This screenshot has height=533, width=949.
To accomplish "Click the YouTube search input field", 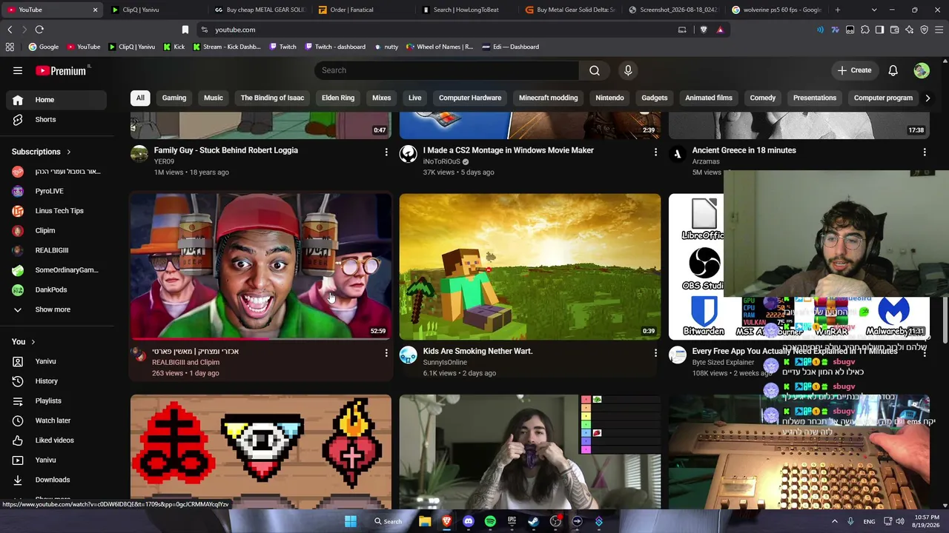I will pyautogui.click(x=446, y=70).
